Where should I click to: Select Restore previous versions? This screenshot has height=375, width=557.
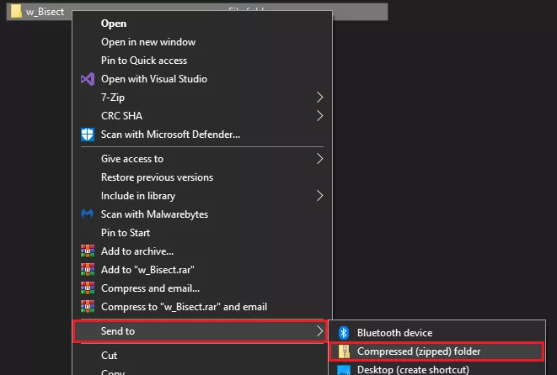(x=157, y=177)
